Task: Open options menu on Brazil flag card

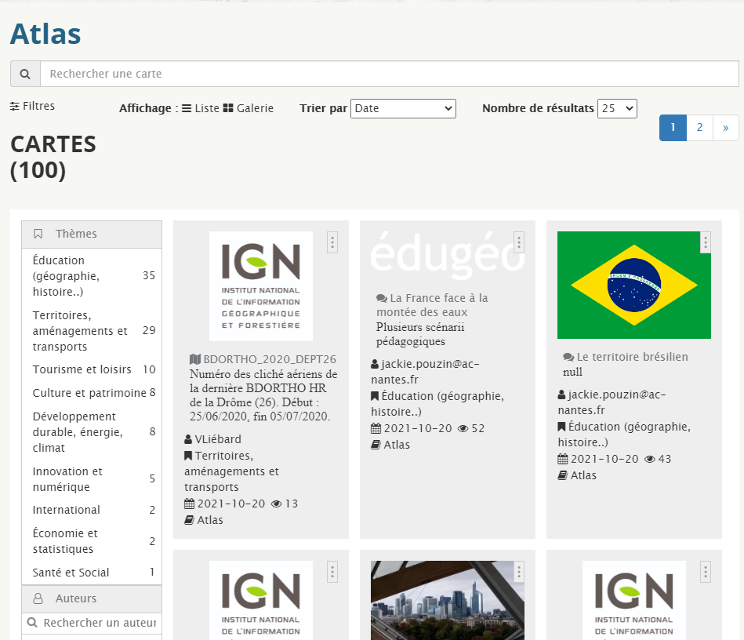Action: pos(705,242)
